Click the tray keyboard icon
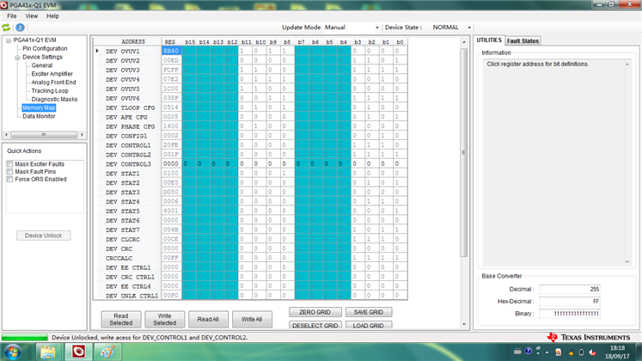The image size is (642, 361). click(517, 352)
